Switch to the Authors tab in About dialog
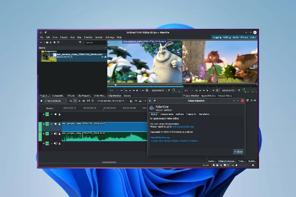 [x=179, y=114]
